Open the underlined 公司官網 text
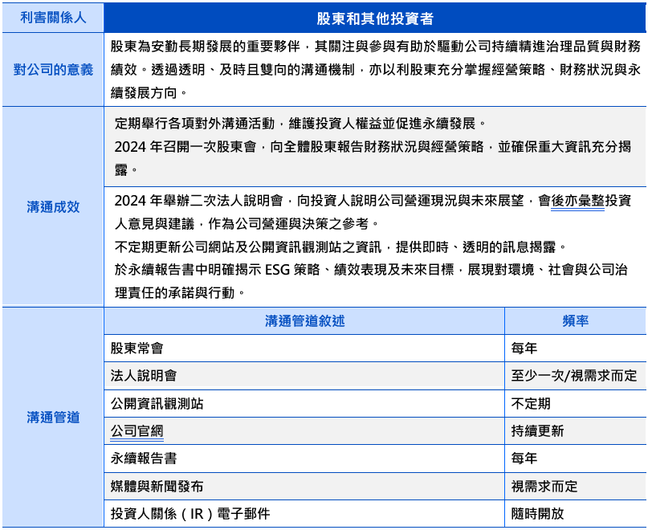Screen dimensions: 648x530 (137, 430)
